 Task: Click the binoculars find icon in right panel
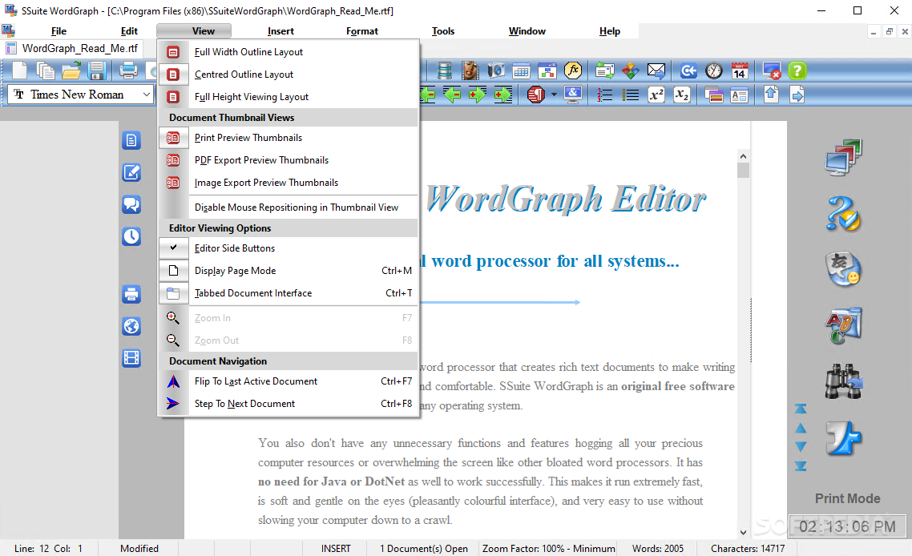tap(843, 381)
